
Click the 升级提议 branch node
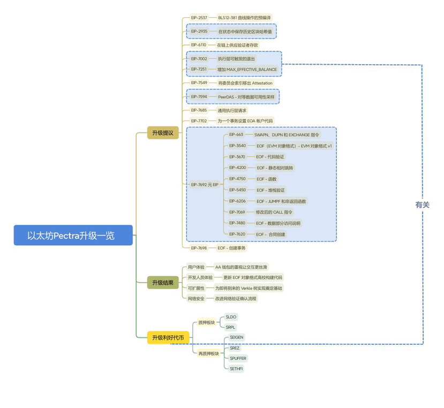tap(163, 133)
